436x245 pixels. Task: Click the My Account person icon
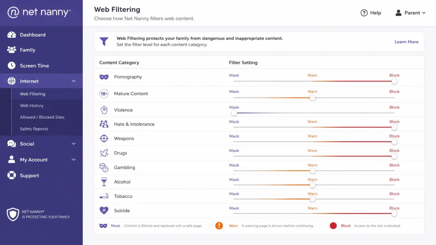click(x=12, y=159)
